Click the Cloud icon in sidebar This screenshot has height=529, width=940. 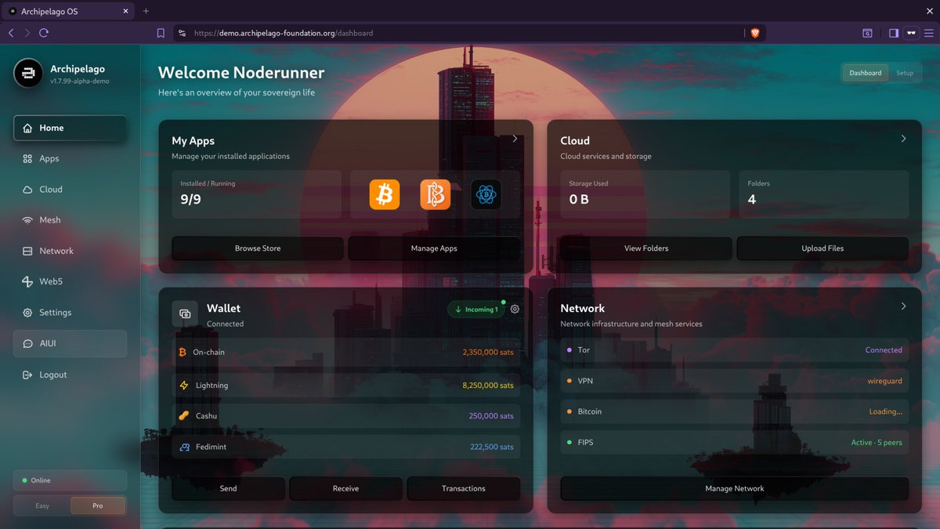pos(28,190)
